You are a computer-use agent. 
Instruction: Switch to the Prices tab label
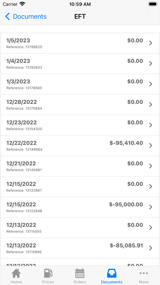pos(48,282)
